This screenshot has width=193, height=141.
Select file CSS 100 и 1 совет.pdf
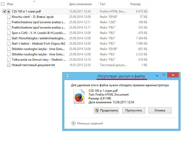point(26,11)
